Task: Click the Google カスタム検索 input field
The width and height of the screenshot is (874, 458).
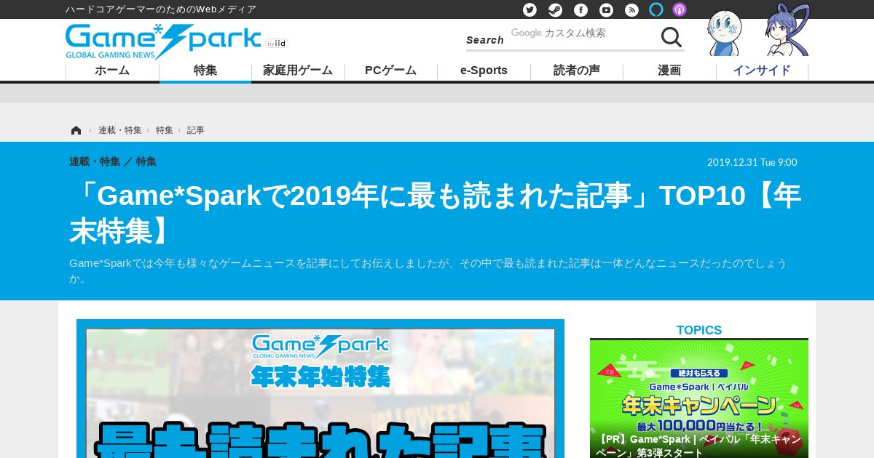Action: coord(583,33)
